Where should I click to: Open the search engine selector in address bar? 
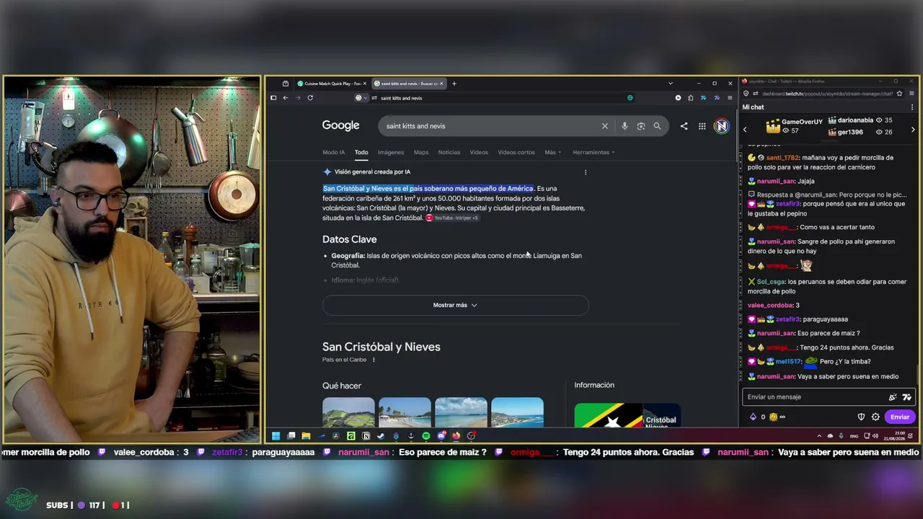coord(361,98)
